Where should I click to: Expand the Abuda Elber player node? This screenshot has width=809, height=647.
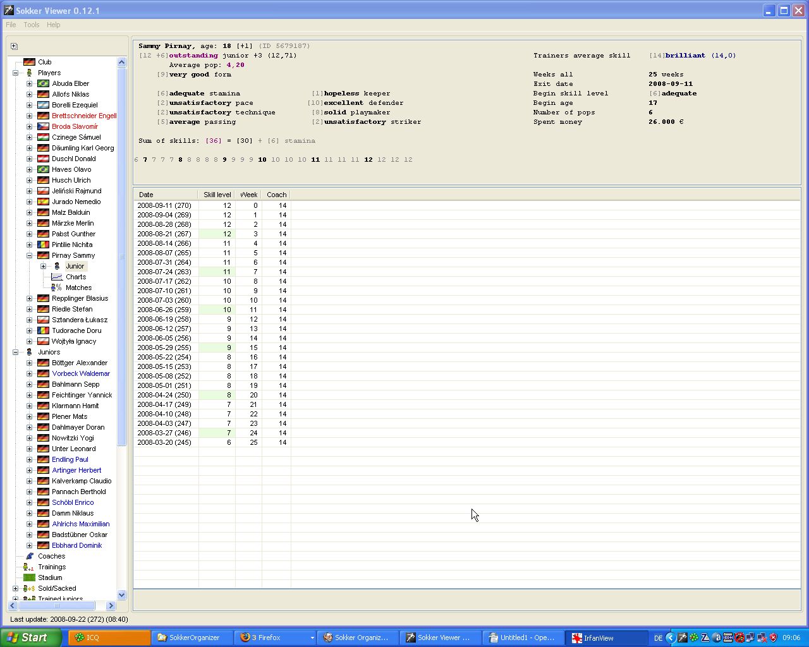coord(29,83)
